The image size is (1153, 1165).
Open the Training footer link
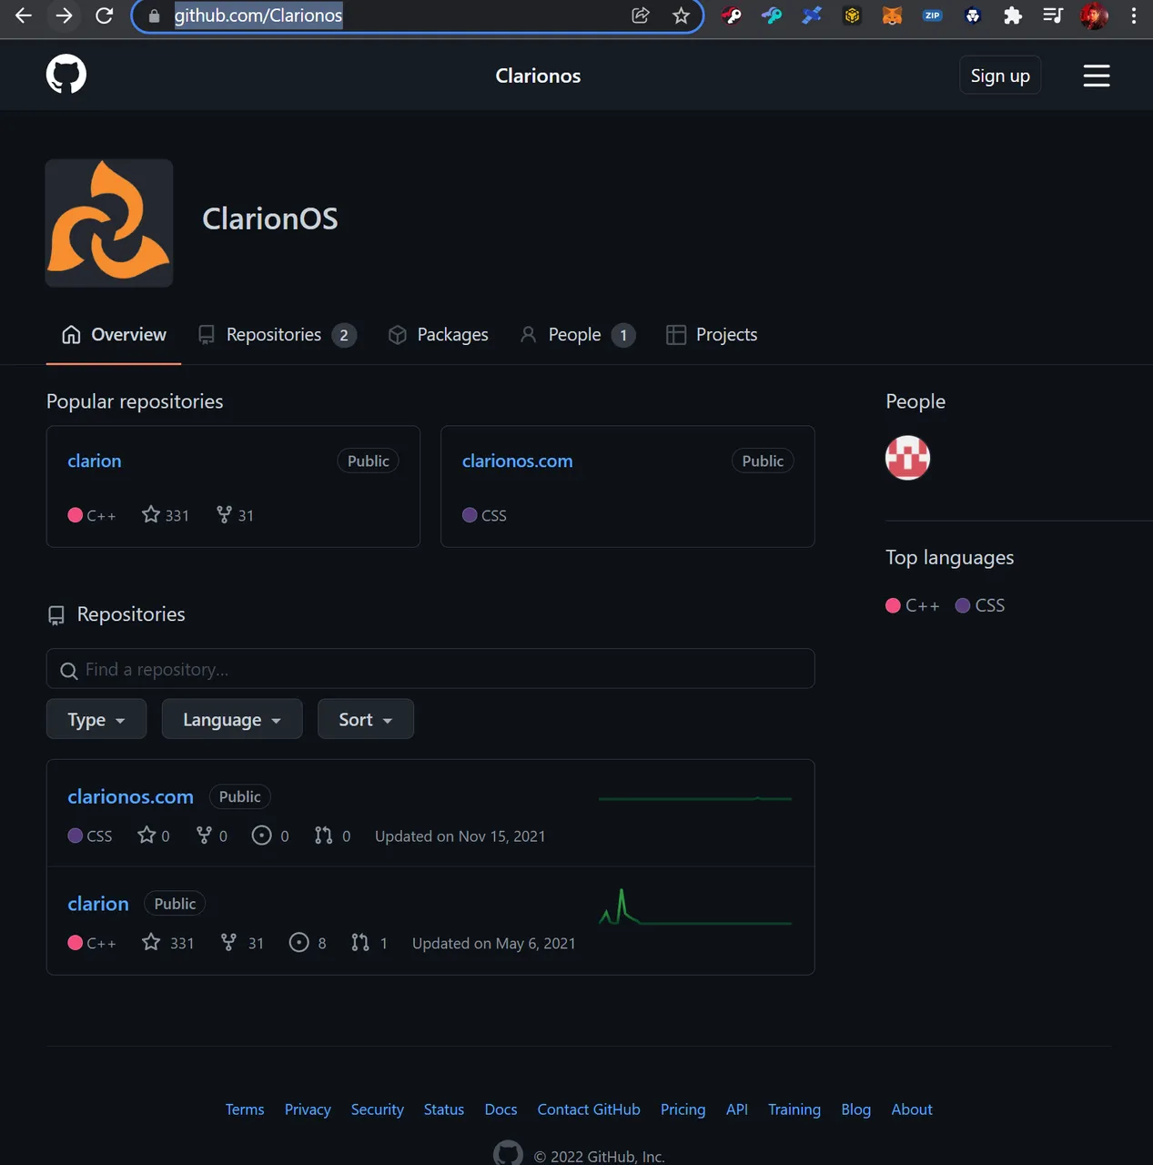pos(794,1109)
